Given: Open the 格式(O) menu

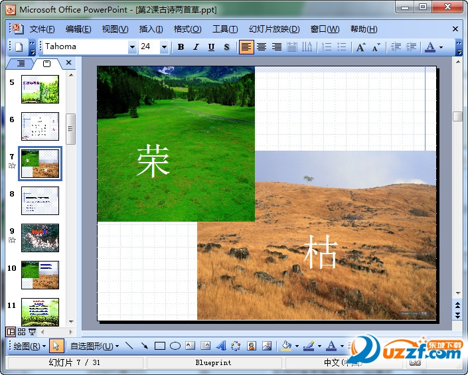Looking at the screenshot, I should (187, 29).
